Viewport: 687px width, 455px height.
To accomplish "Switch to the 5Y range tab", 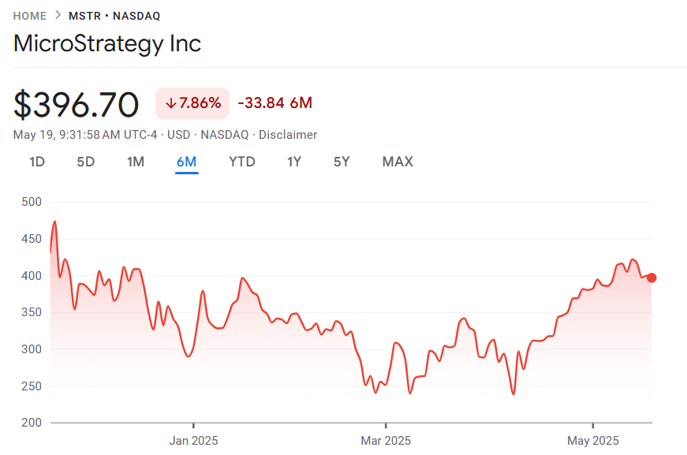I will 342,162.
